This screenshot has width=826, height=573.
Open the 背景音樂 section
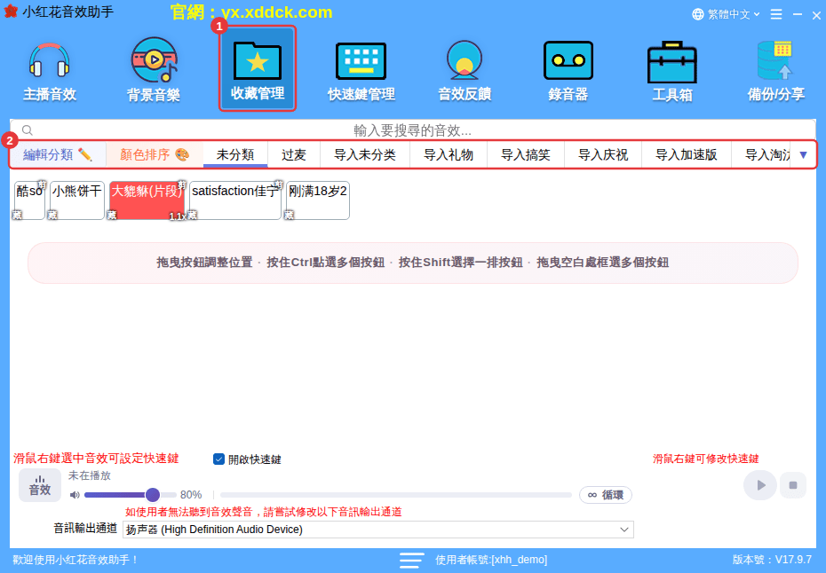(x=154, y=71)
